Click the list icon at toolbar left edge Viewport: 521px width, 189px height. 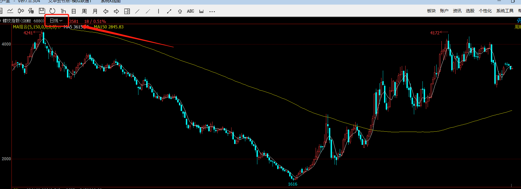[x=1, y=11]
